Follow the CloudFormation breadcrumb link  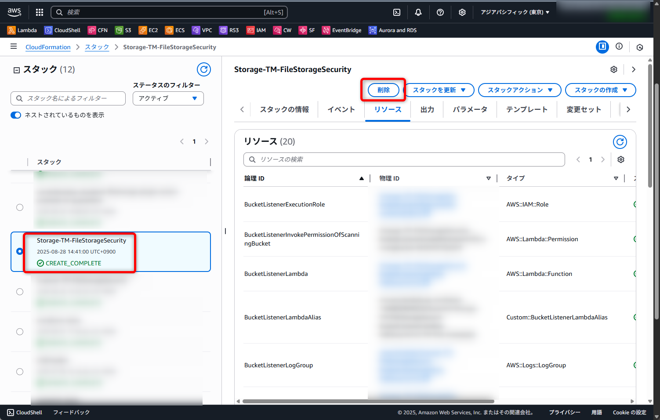pyautogui.click(x=48, y=47)
